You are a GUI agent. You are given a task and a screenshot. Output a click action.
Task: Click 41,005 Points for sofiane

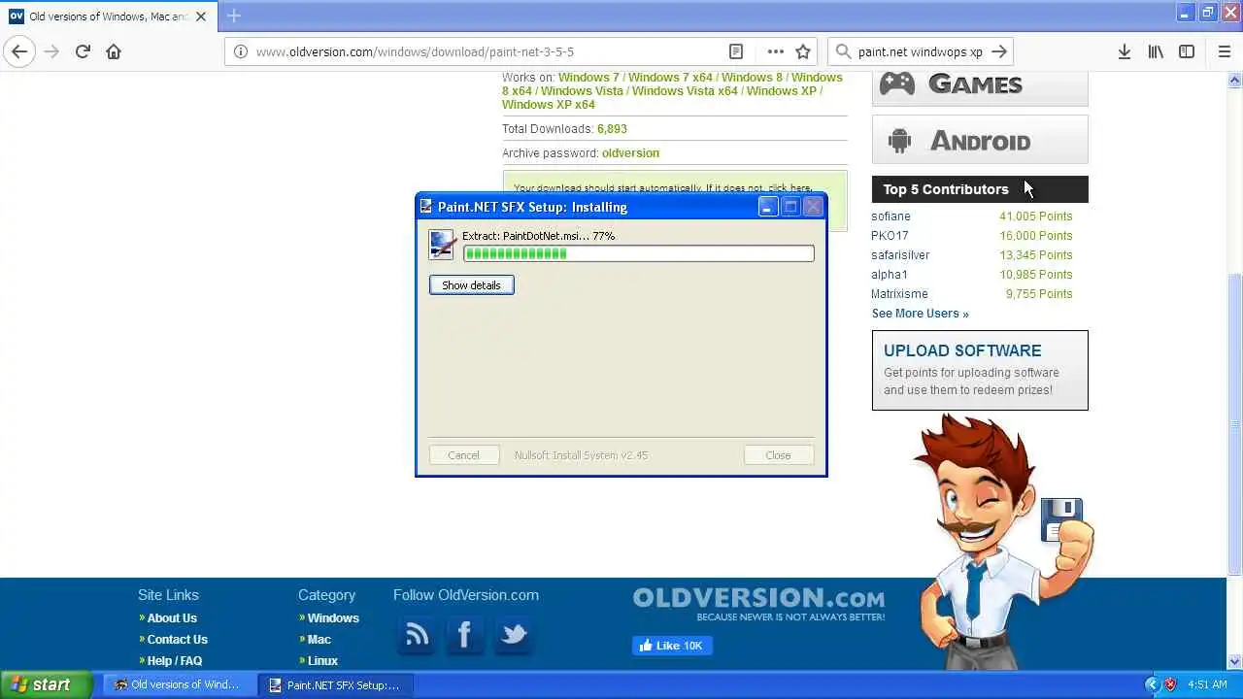click(1036, 216)
